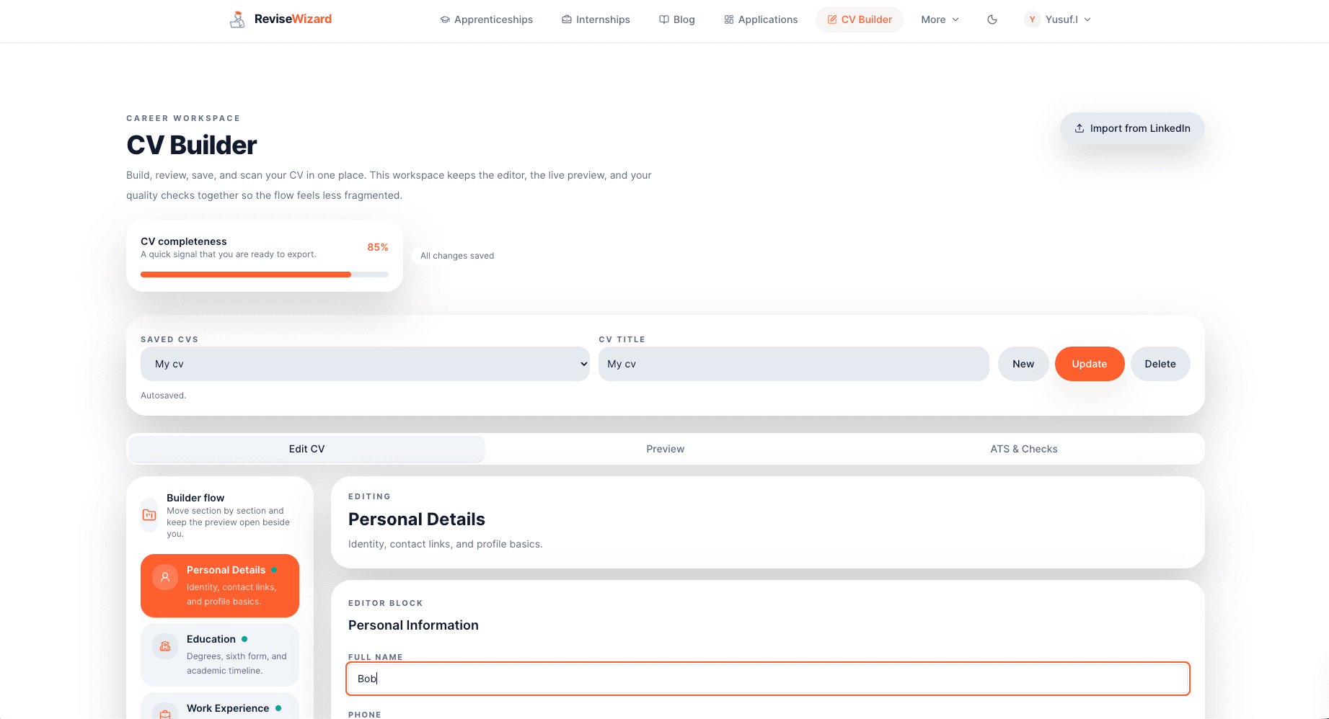The height and width of the screenshot is (719, 1329).
Task: Click the Autosaved. status text
Action: (x=164, y=396)
